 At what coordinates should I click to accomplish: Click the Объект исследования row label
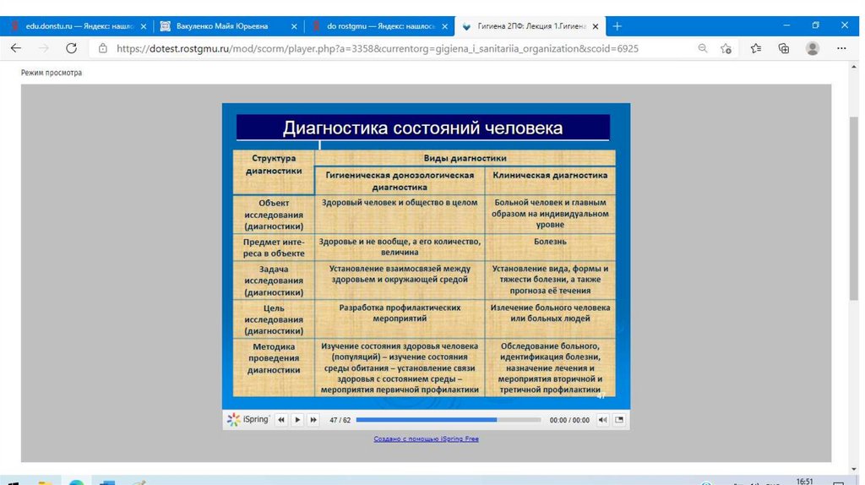pos(274,215)
